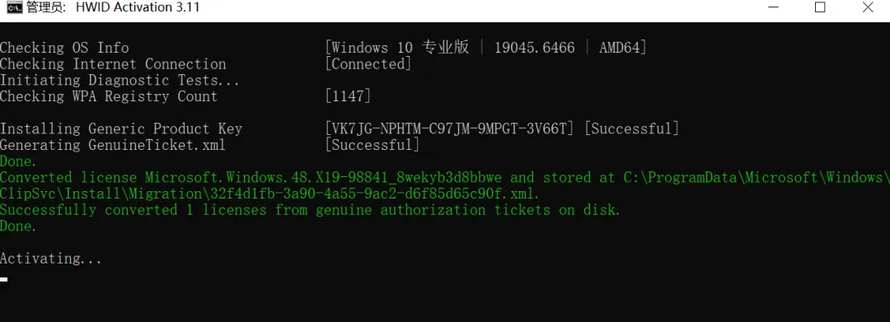Click the [1147] WPA registry count value

[x=348, y=96]
